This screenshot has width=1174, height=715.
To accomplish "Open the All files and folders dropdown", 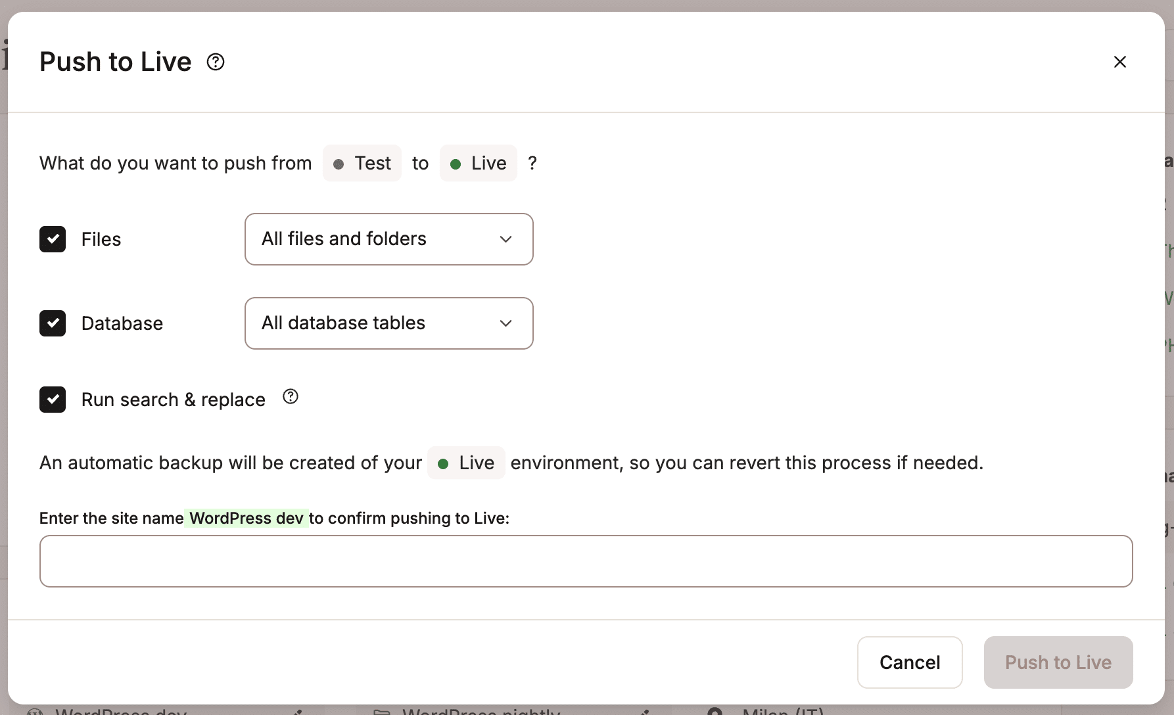I will 388,239.
